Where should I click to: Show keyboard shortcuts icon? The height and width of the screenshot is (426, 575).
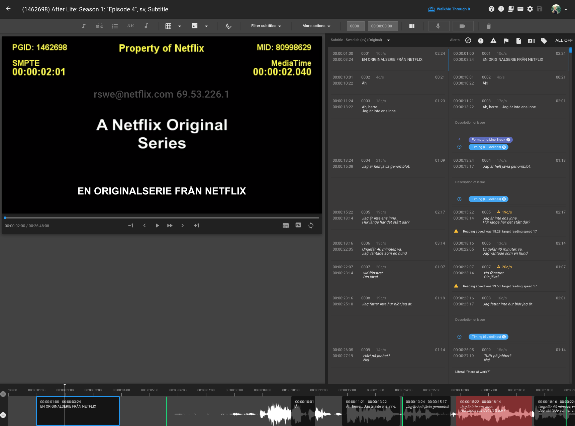tap(520, 9)
